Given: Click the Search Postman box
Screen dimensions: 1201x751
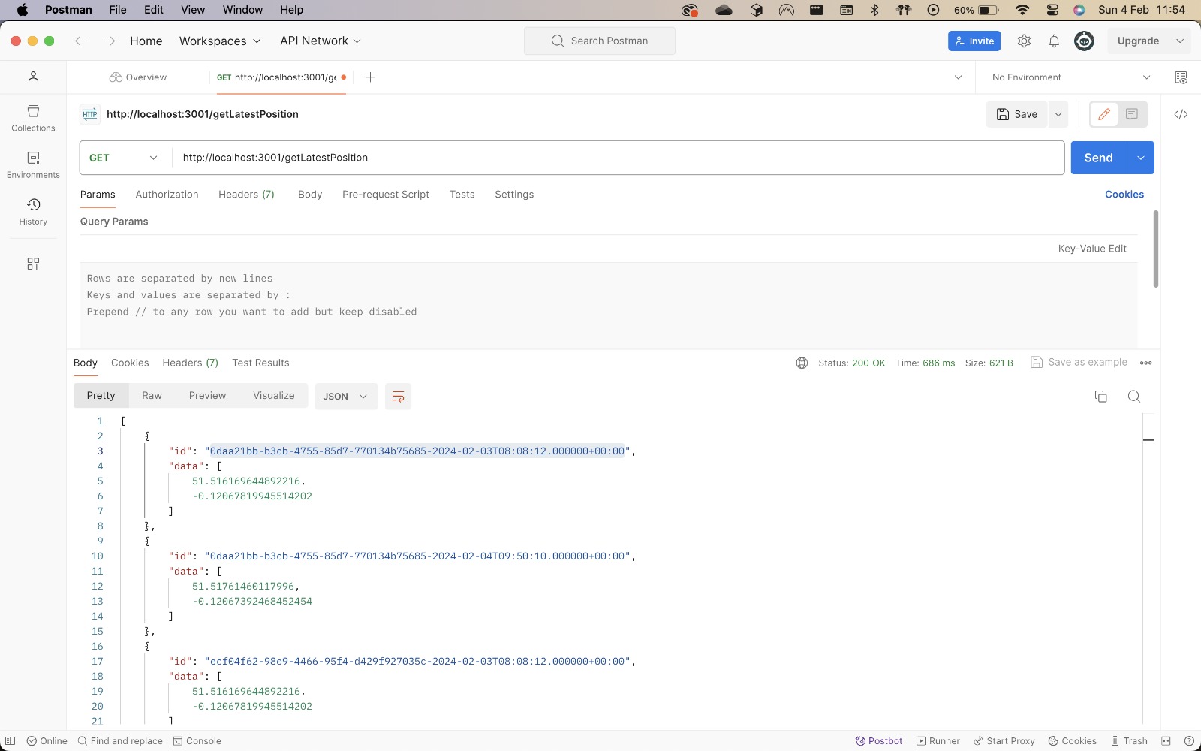Looking at the screenshot, I should coord(600,41).
